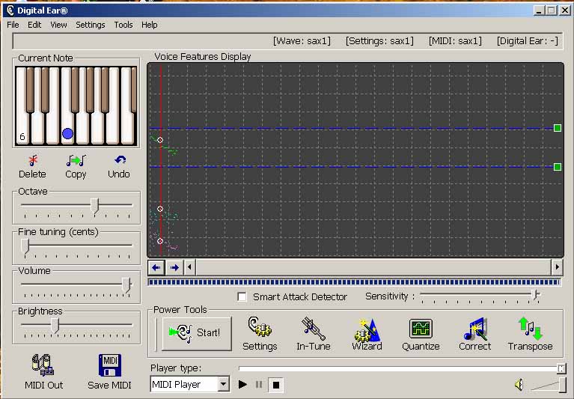
Task: Save MIDI using the floppy icon
Action: tap(109, 365)
